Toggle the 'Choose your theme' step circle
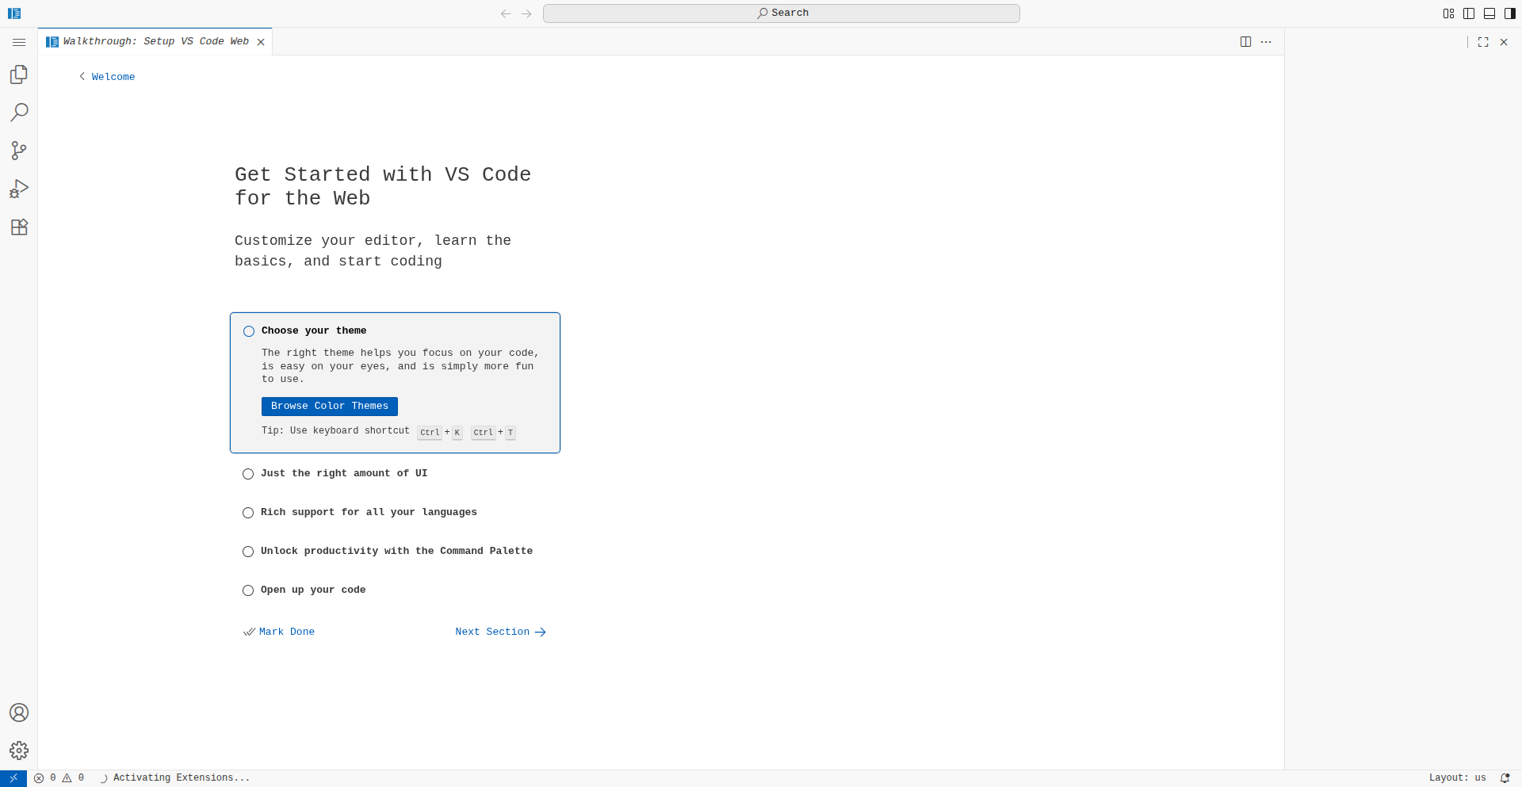Screen dimensions: 1522x787 [x=249, y=331]
